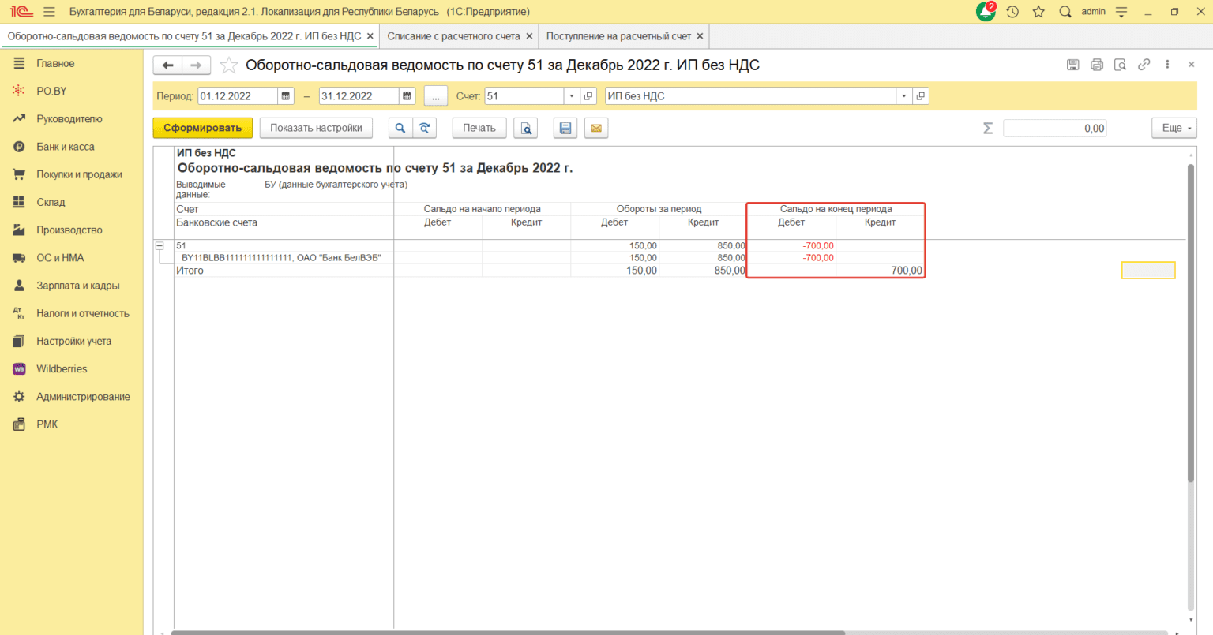The width and height of the screenshot is (1213, 635).
Task: Click sum value field 0,00
Action: tap(1055, 128)
